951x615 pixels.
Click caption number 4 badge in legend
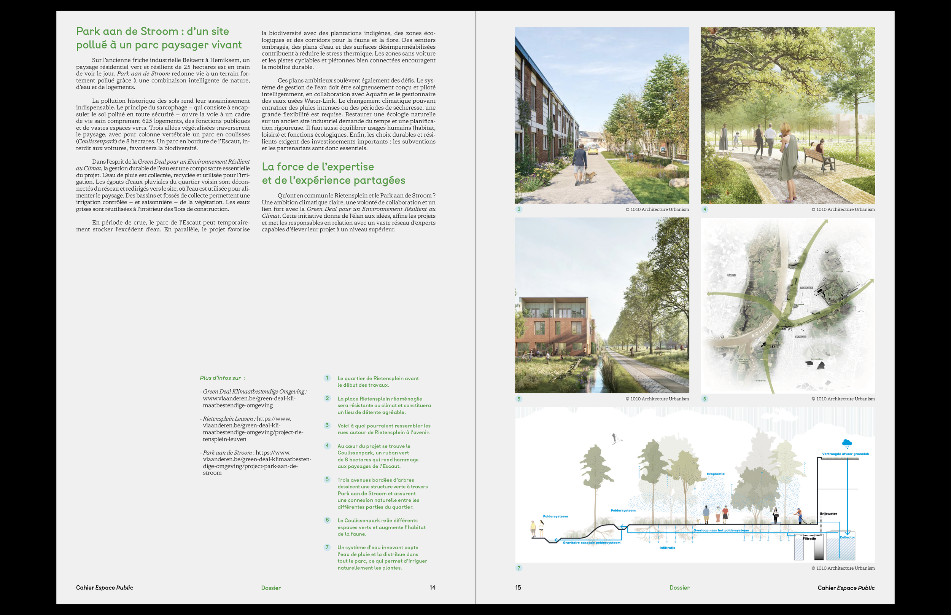327,446
